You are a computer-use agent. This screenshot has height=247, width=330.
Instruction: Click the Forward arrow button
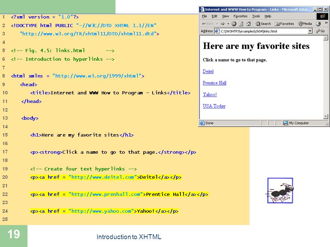pyautogui.click(x=223, y=24)
